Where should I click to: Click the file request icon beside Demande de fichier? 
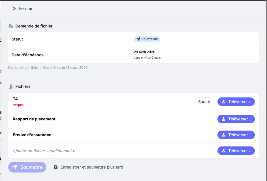pyautogui.click(x=11, y=26)
